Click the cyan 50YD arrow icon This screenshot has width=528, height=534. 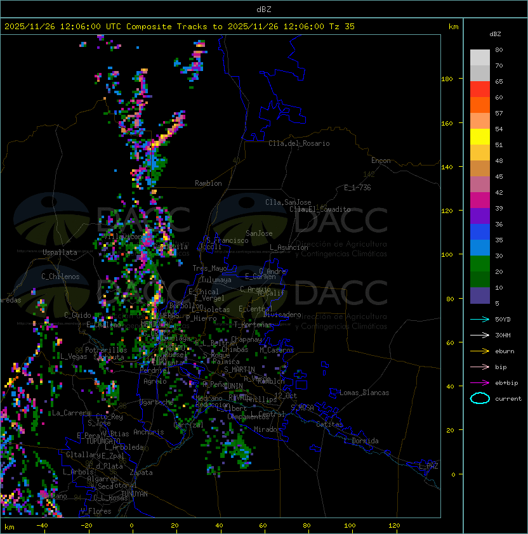(480, 319)
